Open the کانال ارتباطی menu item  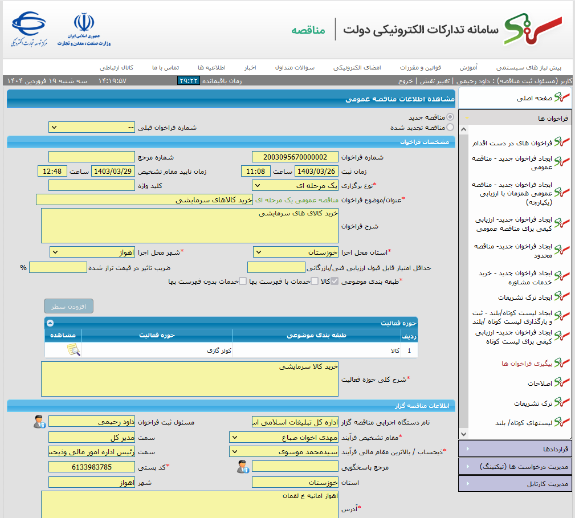click(116, 68)
